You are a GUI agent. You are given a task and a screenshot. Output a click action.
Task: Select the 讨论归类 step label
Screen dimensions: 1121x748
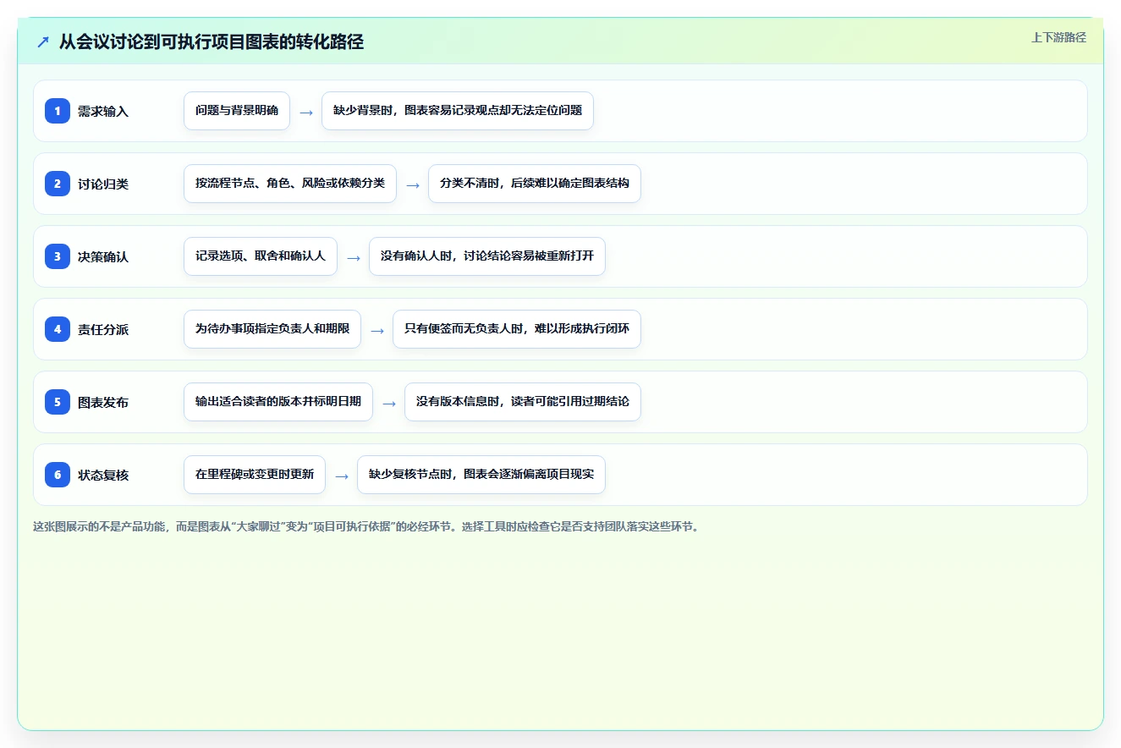(103, 184)
